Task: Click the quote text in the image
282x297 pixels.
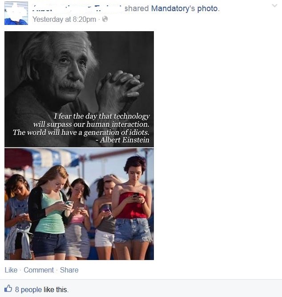Action: click(81, 124)
